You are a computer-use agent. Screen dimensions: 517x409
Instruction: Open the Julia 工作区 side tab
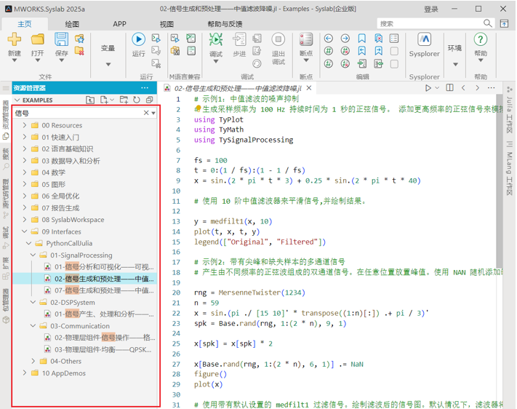[x=510, y=110]
